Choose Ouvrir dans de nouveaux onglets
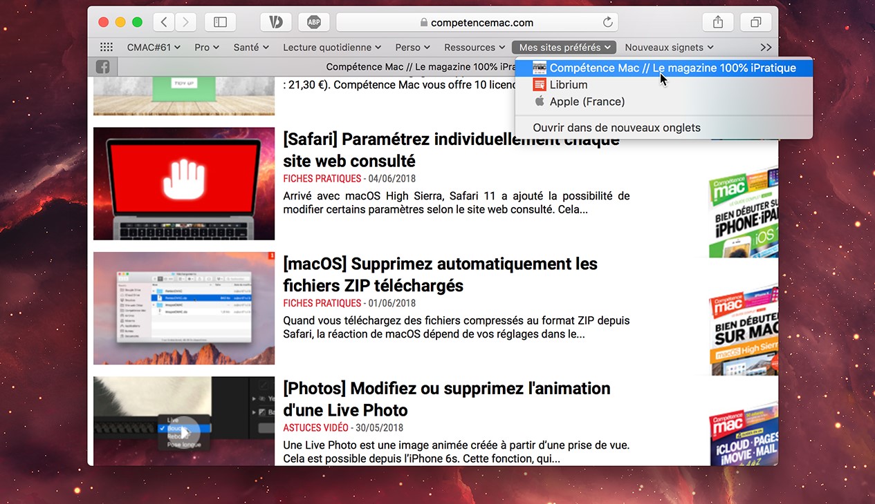 (x=664, y=128)
